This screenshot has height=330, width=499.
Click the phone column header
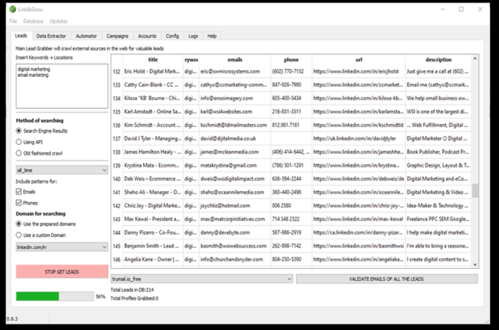click(x=291, y=60)
